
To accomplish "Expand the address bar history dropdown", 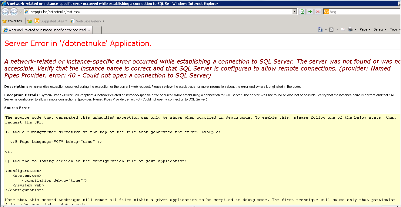I will (x=295, y=11).
